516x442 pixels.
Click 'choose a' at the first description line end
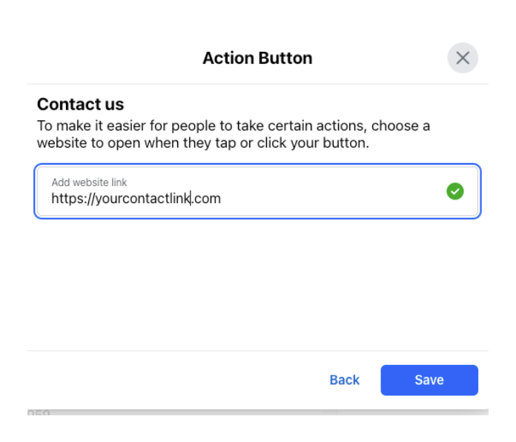click(x=400, y=126)
